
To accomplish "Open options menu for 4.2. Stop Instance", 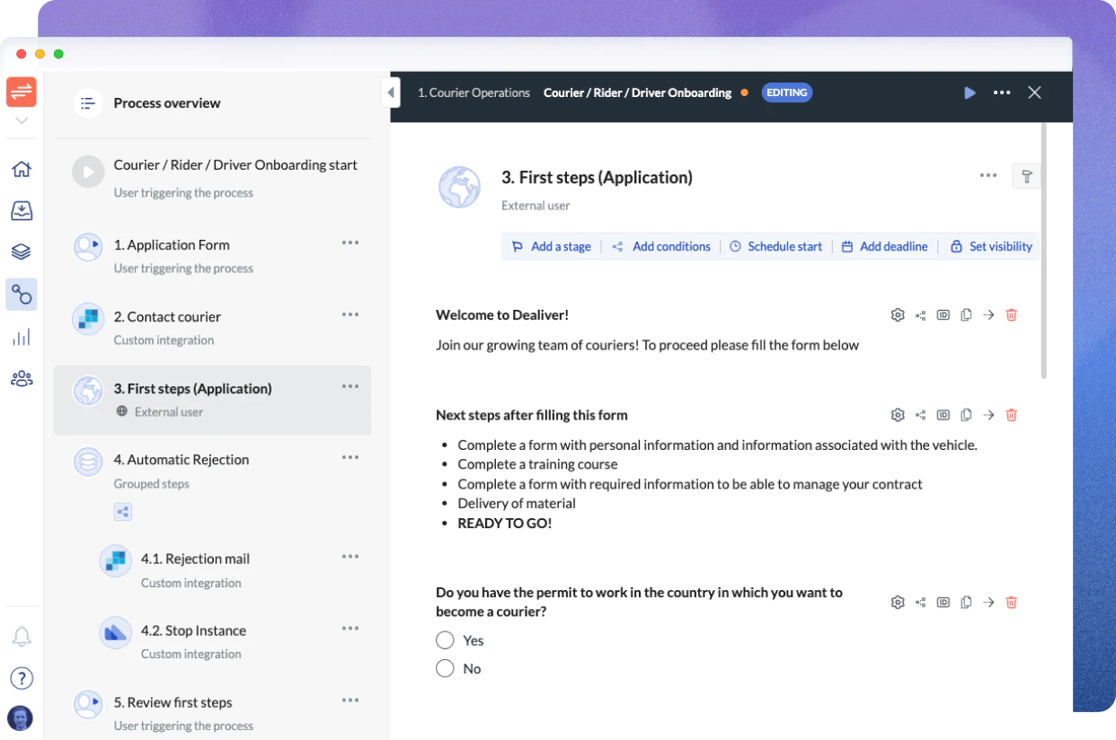I will [x=350, y=629].
